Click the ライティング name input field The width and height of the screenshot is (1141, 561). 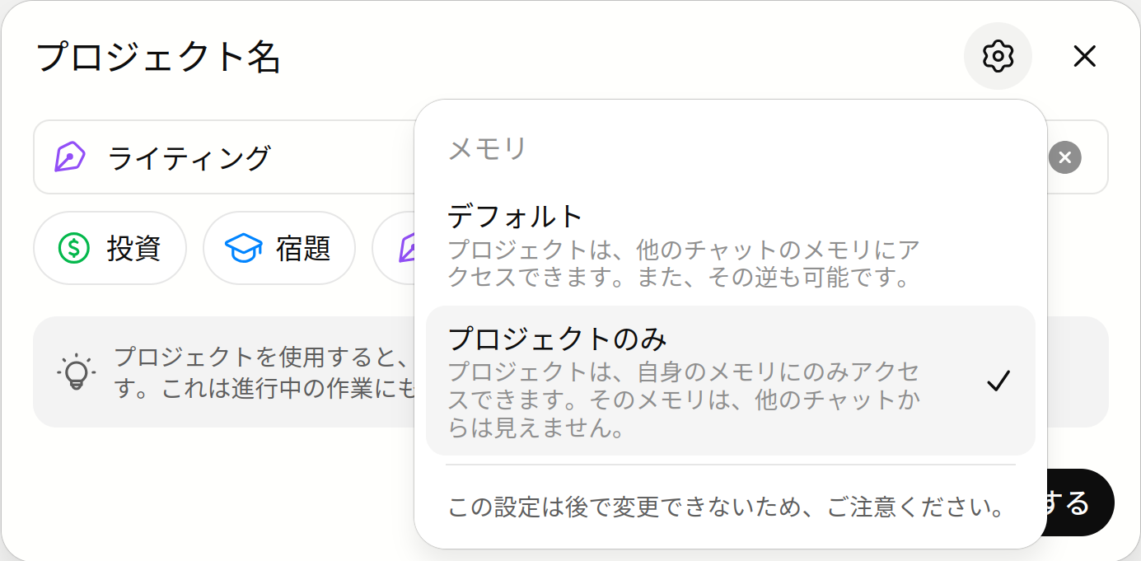click(247, 157)
